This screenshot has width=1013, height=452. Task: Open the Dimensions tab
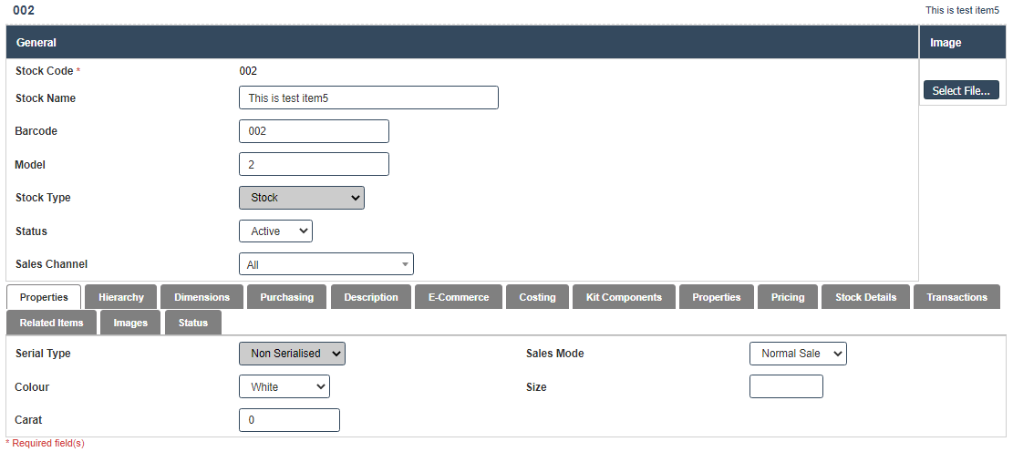202,297
